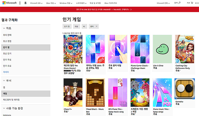Screen dimensions: 199x116
Task: Expand 소프트웨어 menu
Action: coord(81,3)
